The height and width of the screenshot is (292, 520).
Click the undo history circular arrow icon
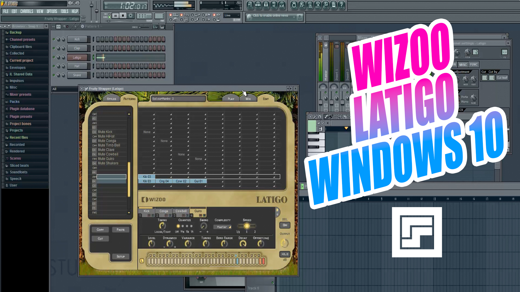point(294,5)
